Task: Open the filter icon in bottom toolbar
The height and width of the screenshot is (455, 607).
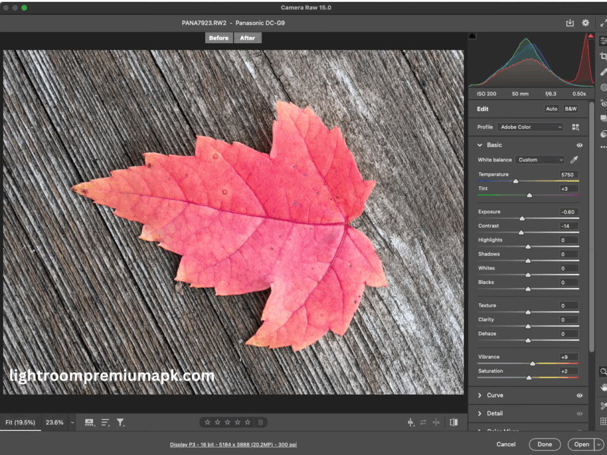Action: pos(121,422)
